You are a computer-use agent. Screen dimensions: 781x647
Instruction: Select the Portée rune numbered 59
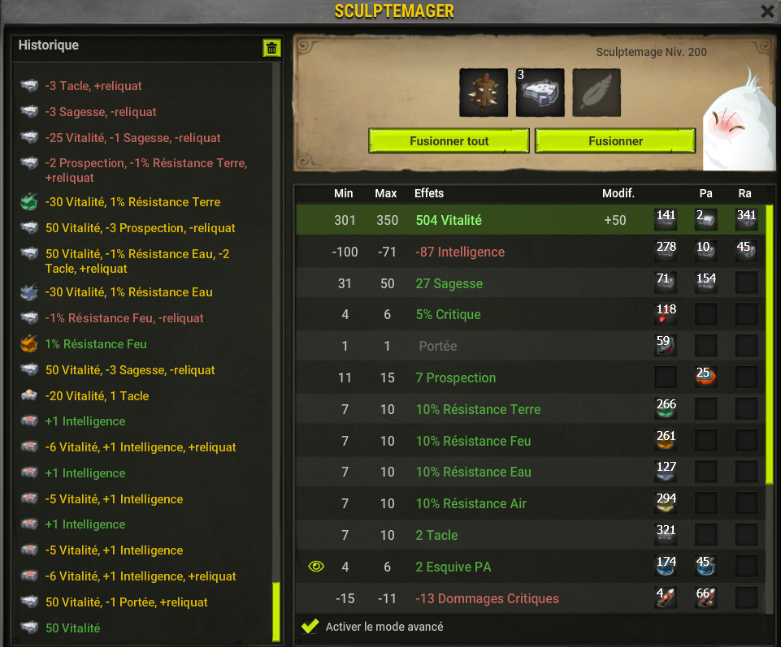click(x=666, y=345)
